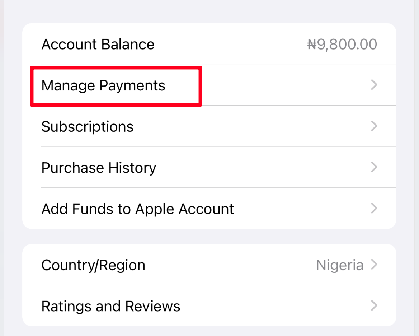The image size is (419, 336).
Task: Tap the word Payments in second row
Action: (132, 86)
